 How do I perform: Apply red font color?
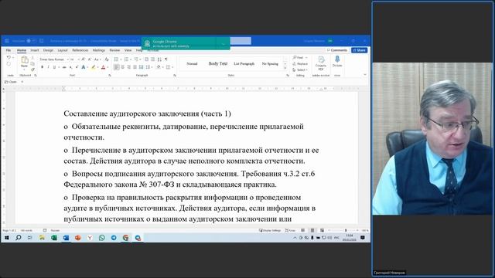coord(103,67)
